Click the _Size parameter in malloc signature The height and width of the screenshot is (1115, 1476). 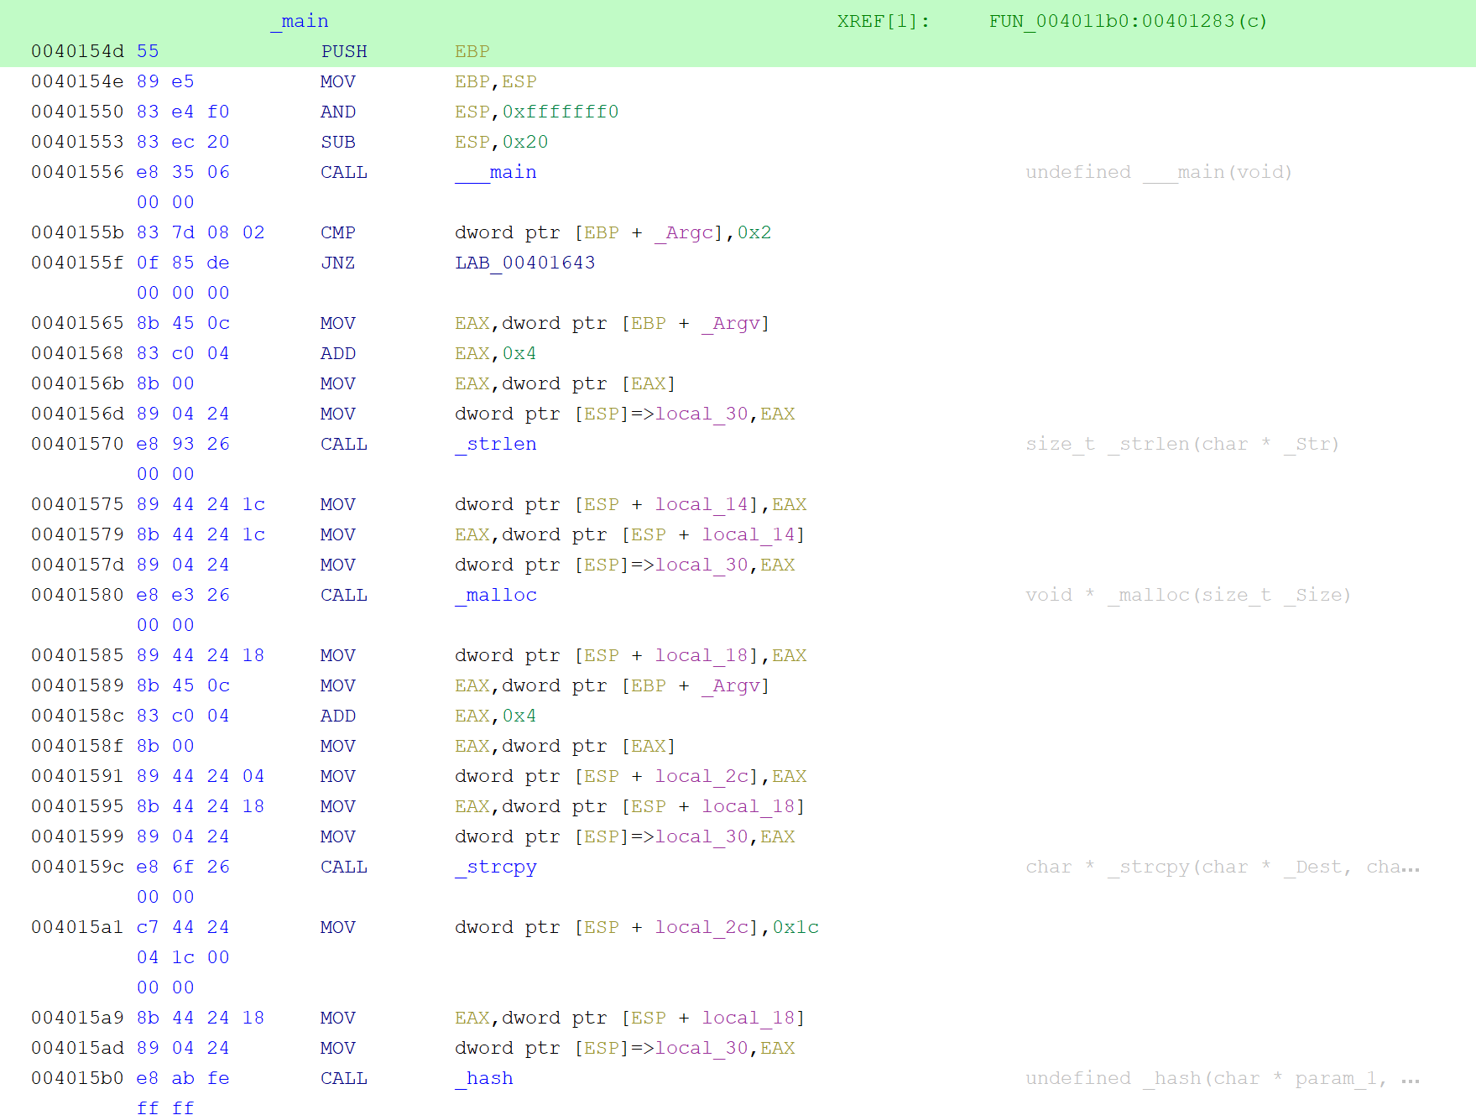click(x=1313, y=595)
